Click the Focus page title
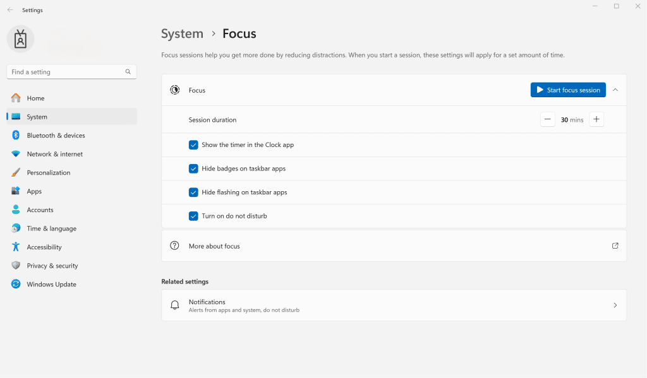 [x=239, y=33]
